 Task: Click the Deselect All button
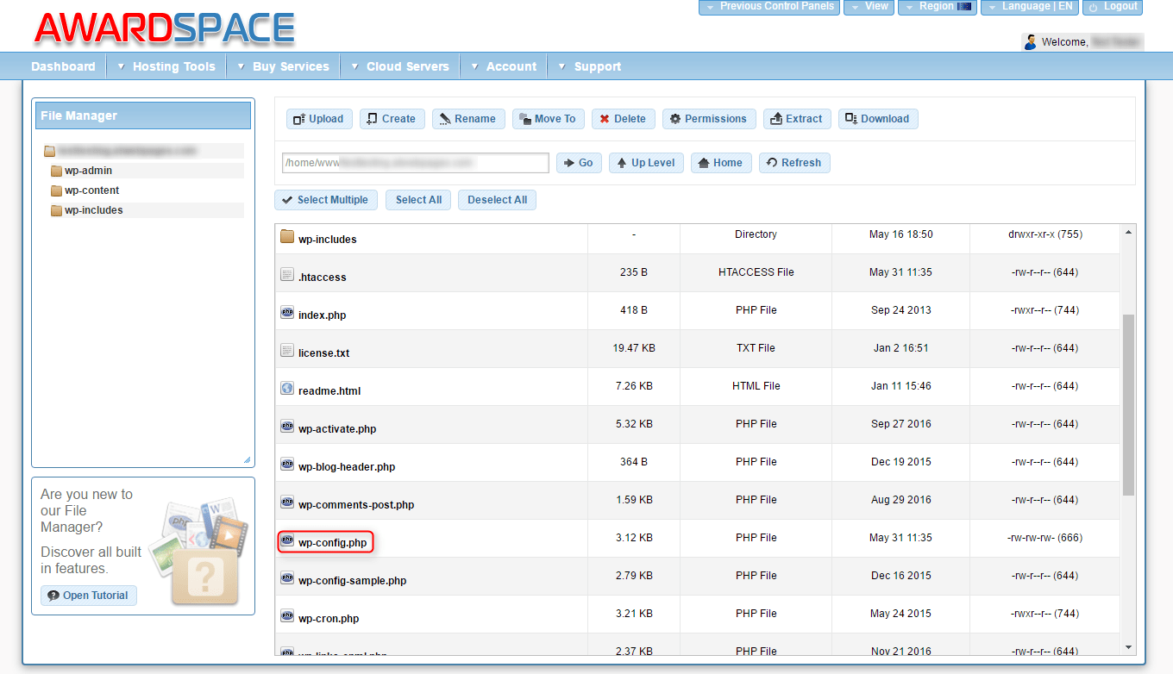coord(497,200)
